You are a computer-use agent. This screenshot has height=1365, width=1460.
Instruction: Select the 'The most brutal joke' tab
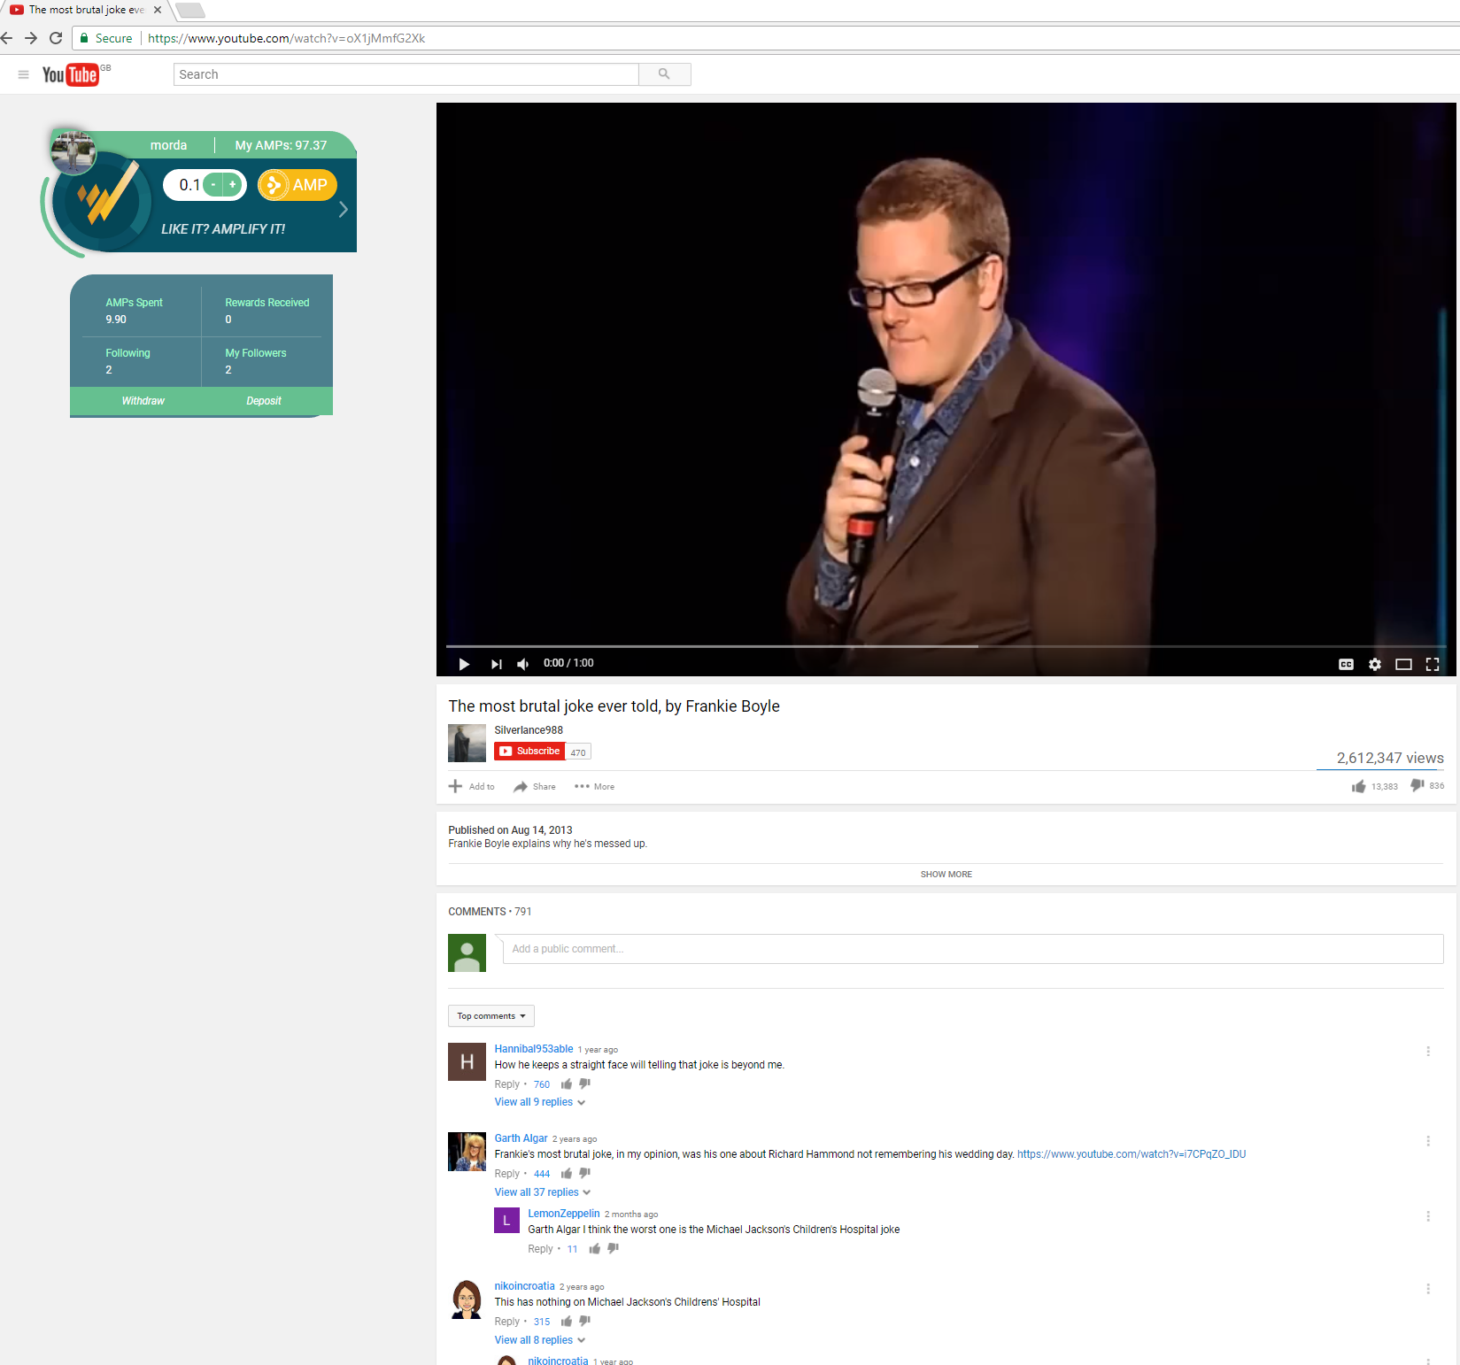[x=85, y=10]
